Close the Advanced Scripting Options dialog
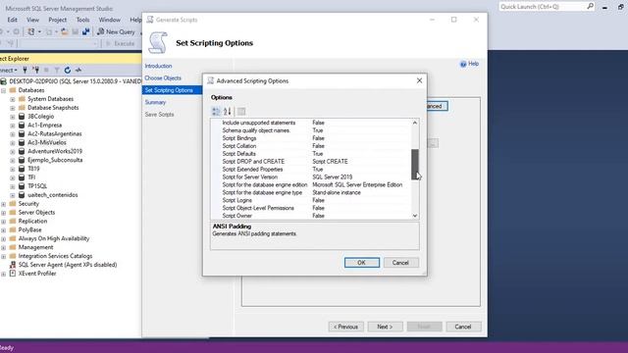628x353 pixels. [x=419, y=80]
